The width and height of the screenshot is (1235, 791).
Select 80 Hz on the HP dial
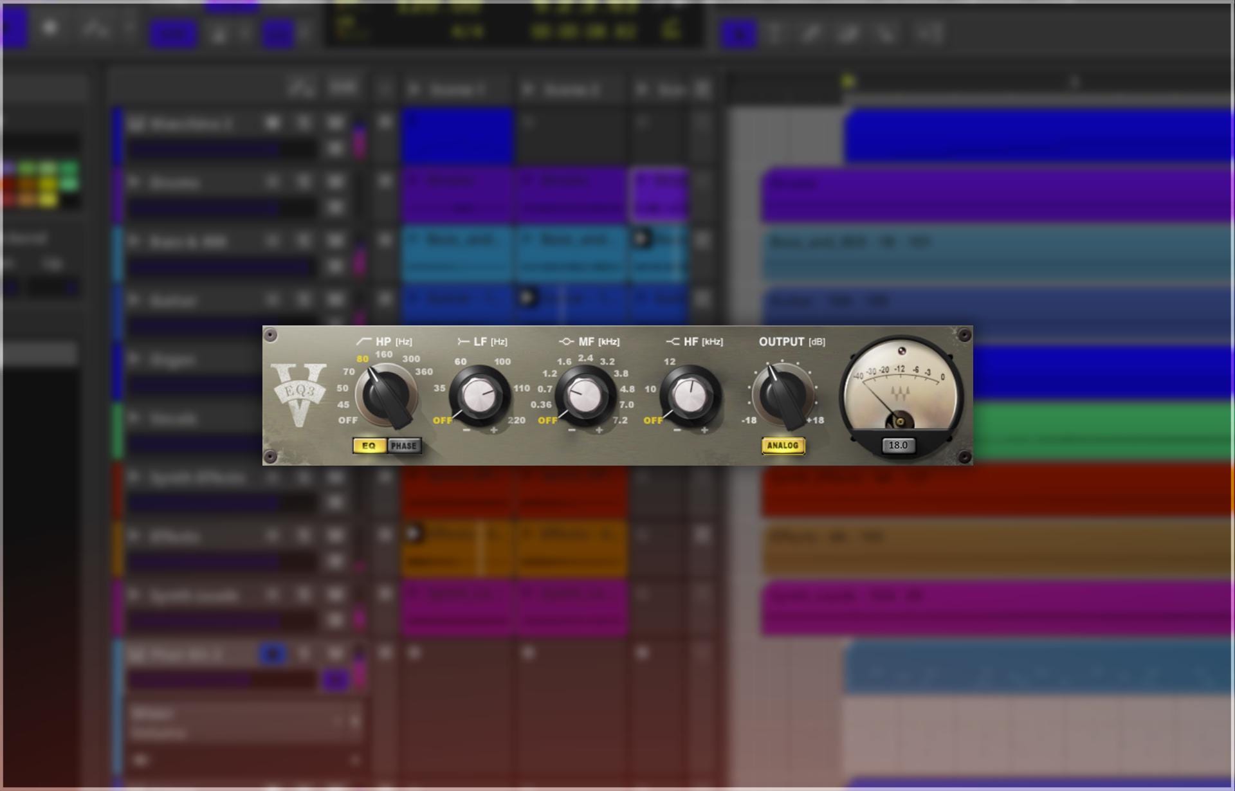coord(363,359)
